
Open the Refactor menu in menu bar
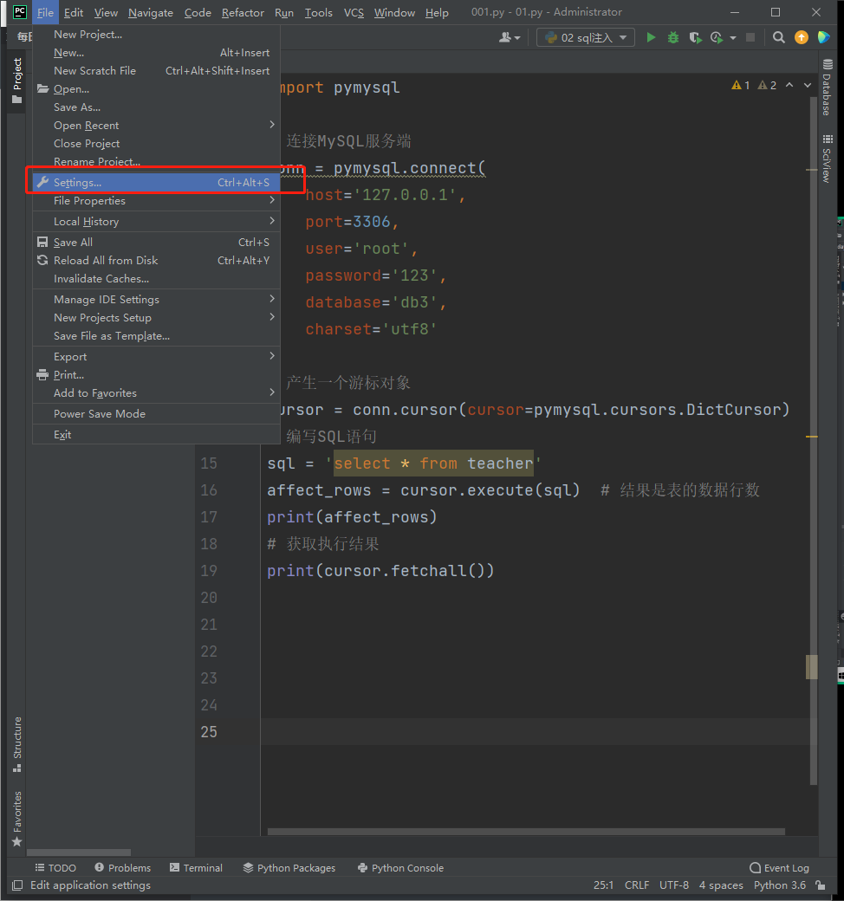[243, 12]
